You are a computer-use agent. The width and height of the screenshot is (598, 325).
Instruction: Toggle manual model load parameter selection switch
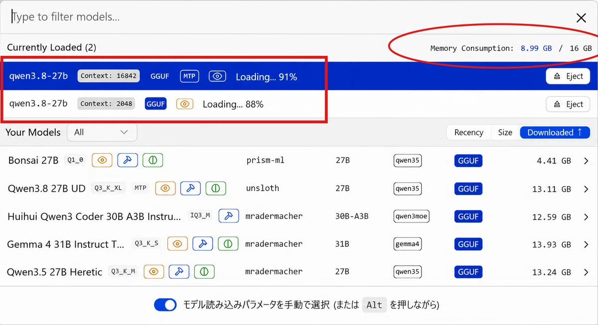click(165, 305)
